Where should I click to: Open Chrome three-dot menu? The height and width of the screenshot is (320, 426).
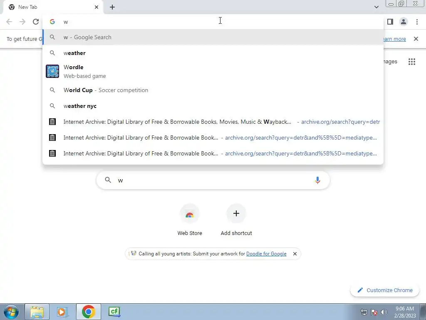(x=417, y=22)
